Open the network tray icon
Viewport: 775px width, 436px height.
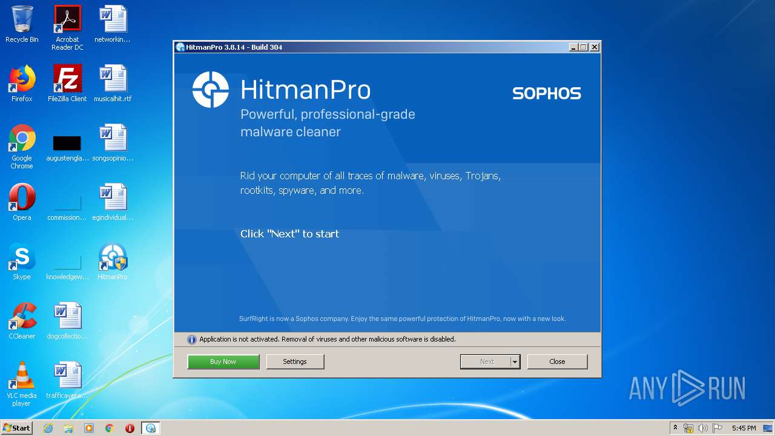[x=688, y=428]
